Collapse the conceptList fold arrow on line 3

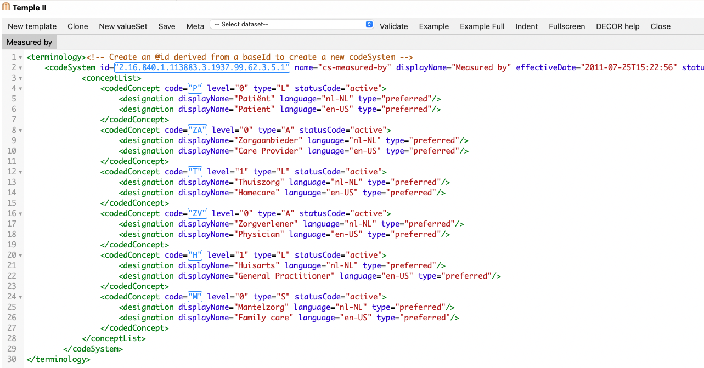pyautogui.click(x=20, y=78)
